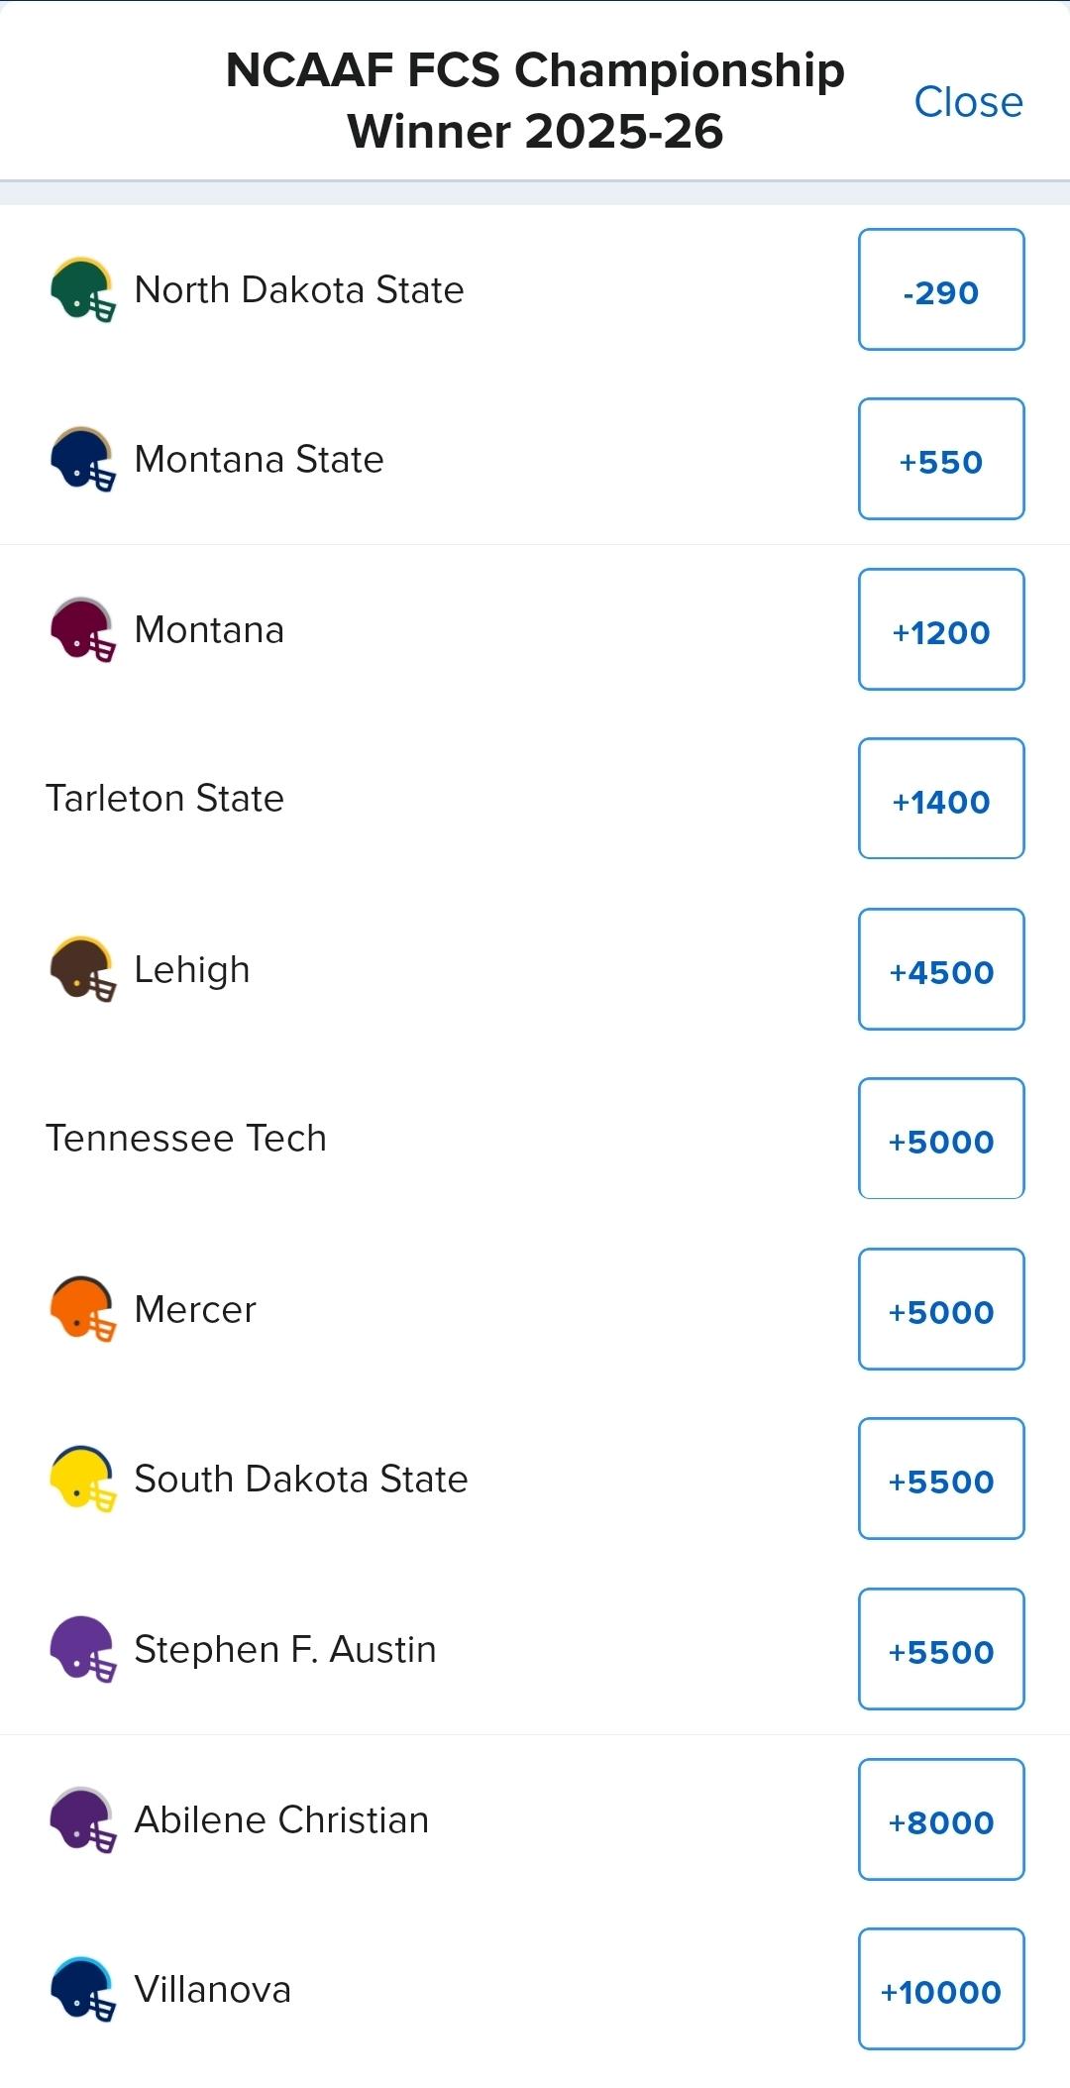Click Montana State navy helmet icon

click(x=82, y=459)
